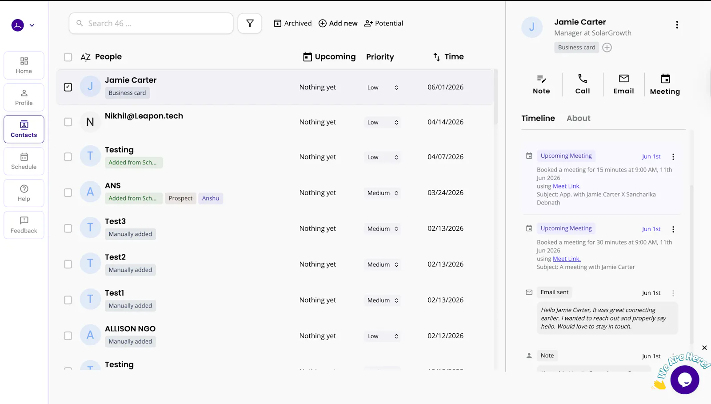The height and width of the screenshot is (404, 711).
Task: Toggle the select-all contacts checkbox
Action: pos(68,57)
